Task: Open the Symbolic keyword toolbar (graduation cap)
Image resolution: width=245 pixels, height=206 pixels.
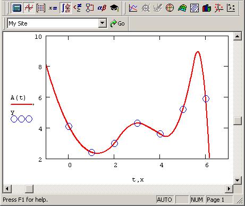Action: tap(114, 7)
